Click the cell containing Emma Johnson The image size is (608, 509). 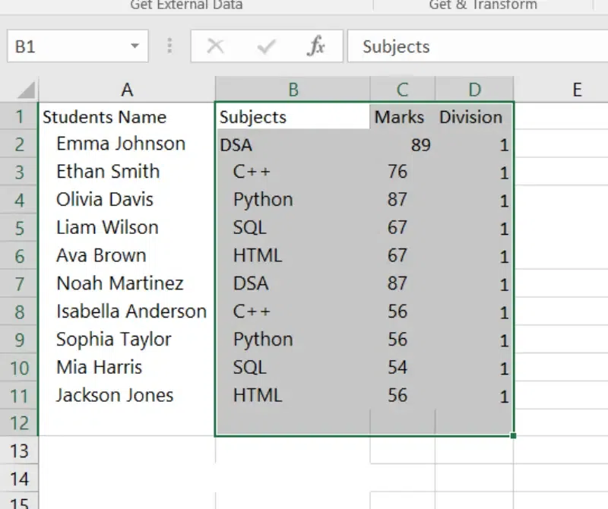121,144
